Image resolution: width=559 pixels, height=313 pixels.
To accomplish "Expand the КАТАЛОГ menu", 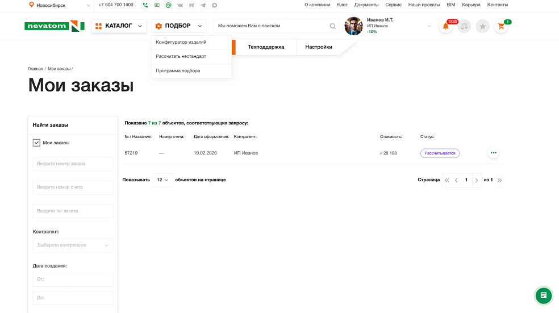I will [x=119, y=26].
